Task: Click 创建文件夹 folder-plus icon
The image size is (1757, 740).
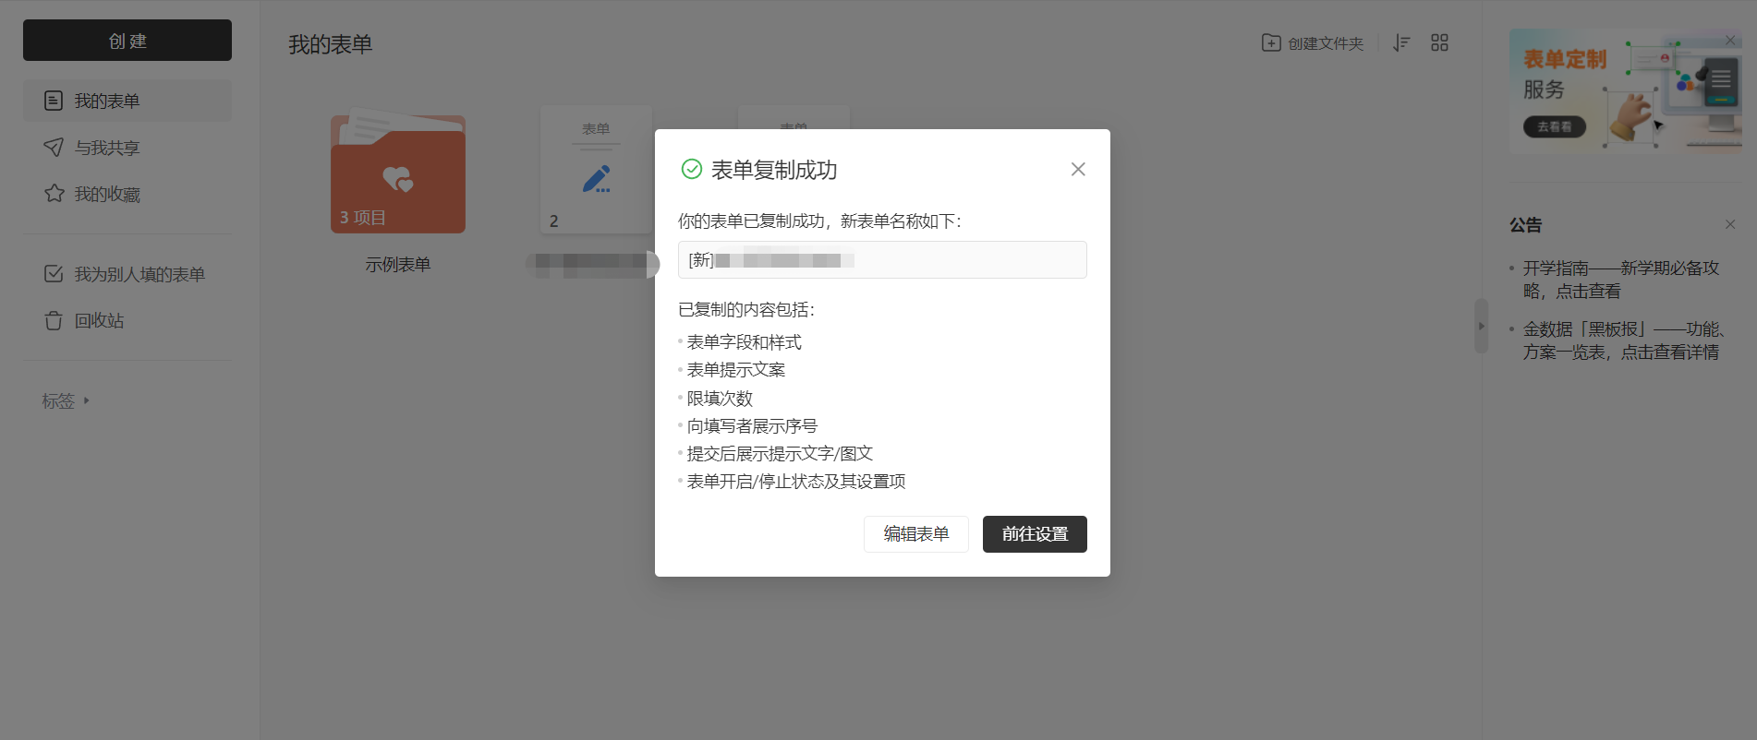Action: 1271,42
